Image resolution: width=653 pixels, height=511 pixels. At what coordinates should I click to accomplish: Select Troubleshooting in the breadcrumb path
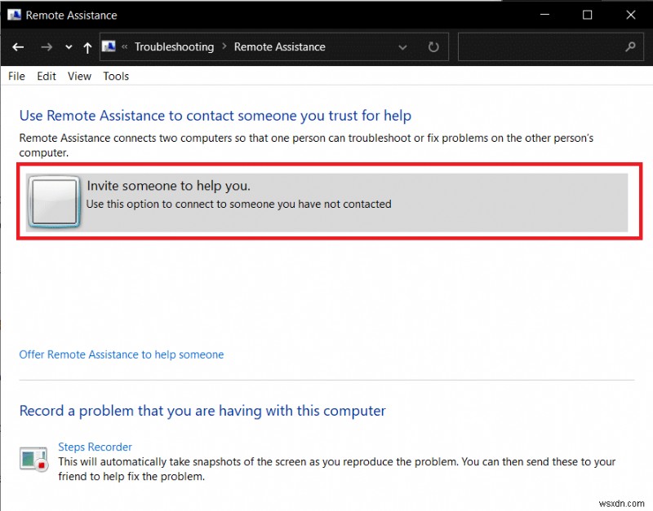coord(174,46)
